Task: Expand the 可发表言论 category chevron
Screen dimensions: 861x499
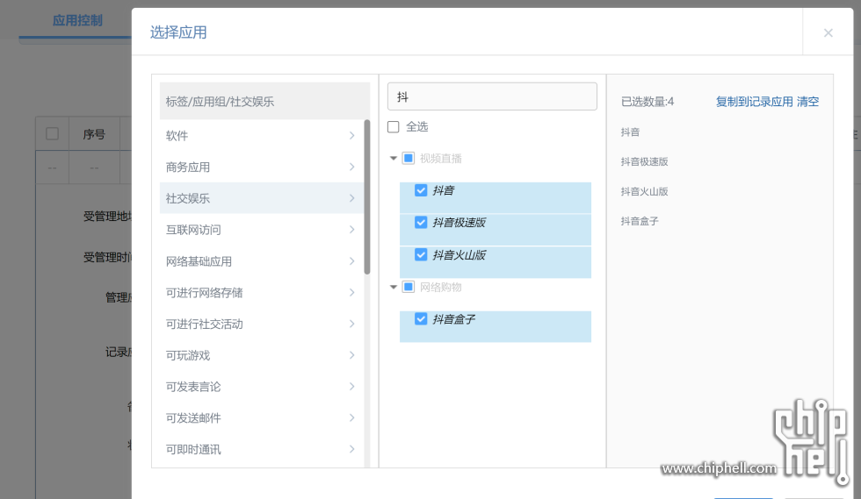Action: (x=352, y=387)
